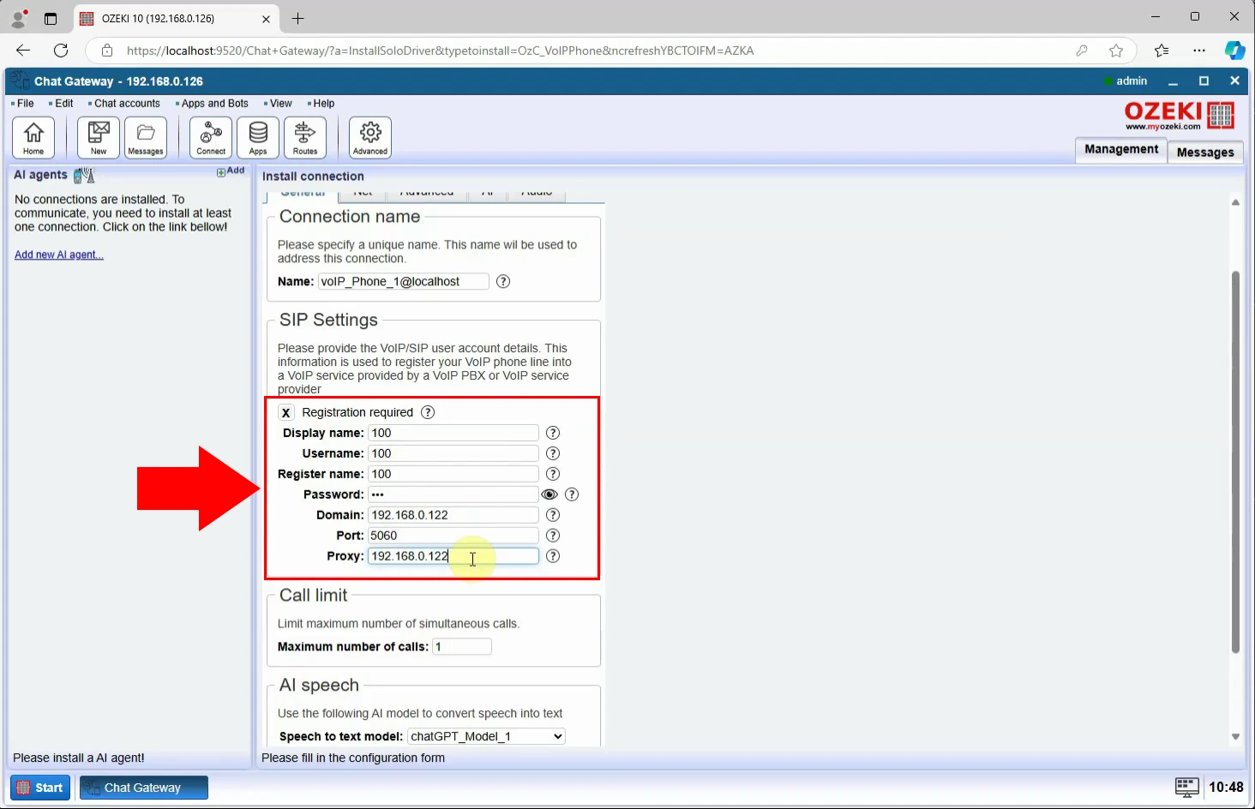This screenshot has width=1255, height=809.
Task: Open the Routes toolbar icon
Action: click(x=305, y=138)
